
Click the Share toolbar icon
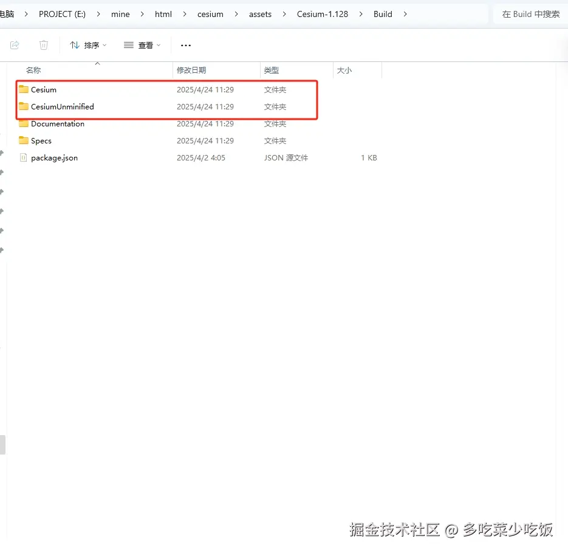pos(15,46)
